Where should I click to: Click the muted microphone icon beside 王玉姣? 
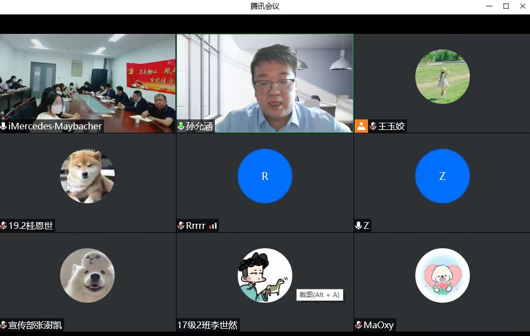[x=373, y=126]
